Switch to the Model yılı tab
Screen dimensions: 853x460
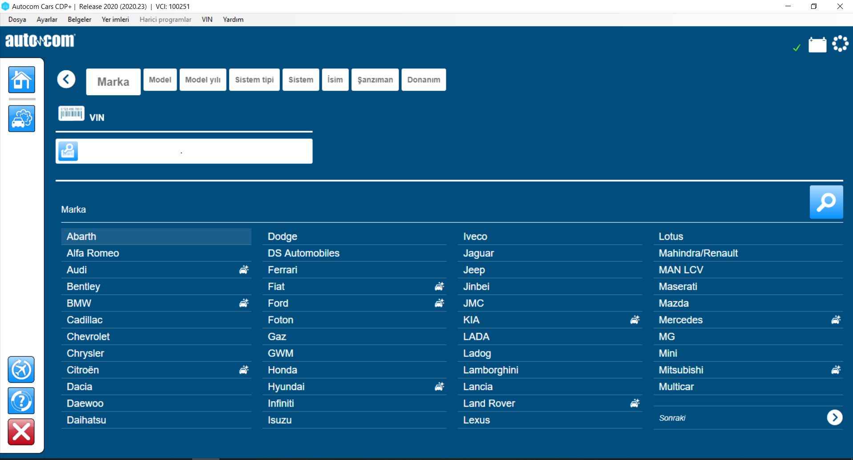202,80
